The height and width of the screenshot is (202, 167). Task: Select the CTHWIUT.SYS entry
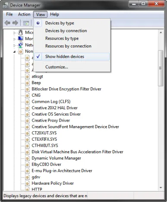point(45,145)
